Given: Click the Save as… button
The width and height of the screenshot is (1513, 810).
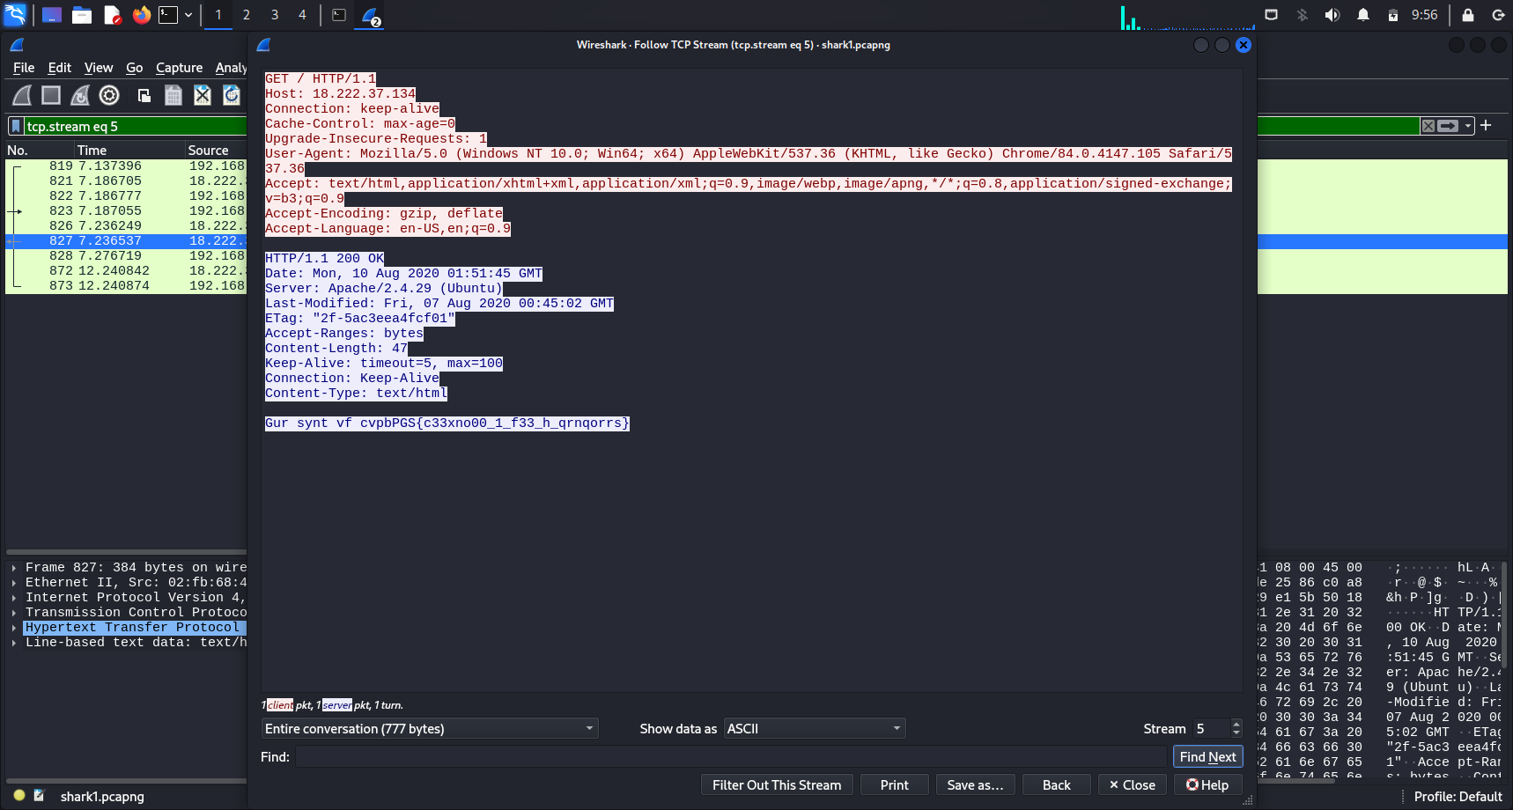Looking at the screenshot, I should point(975,784).
